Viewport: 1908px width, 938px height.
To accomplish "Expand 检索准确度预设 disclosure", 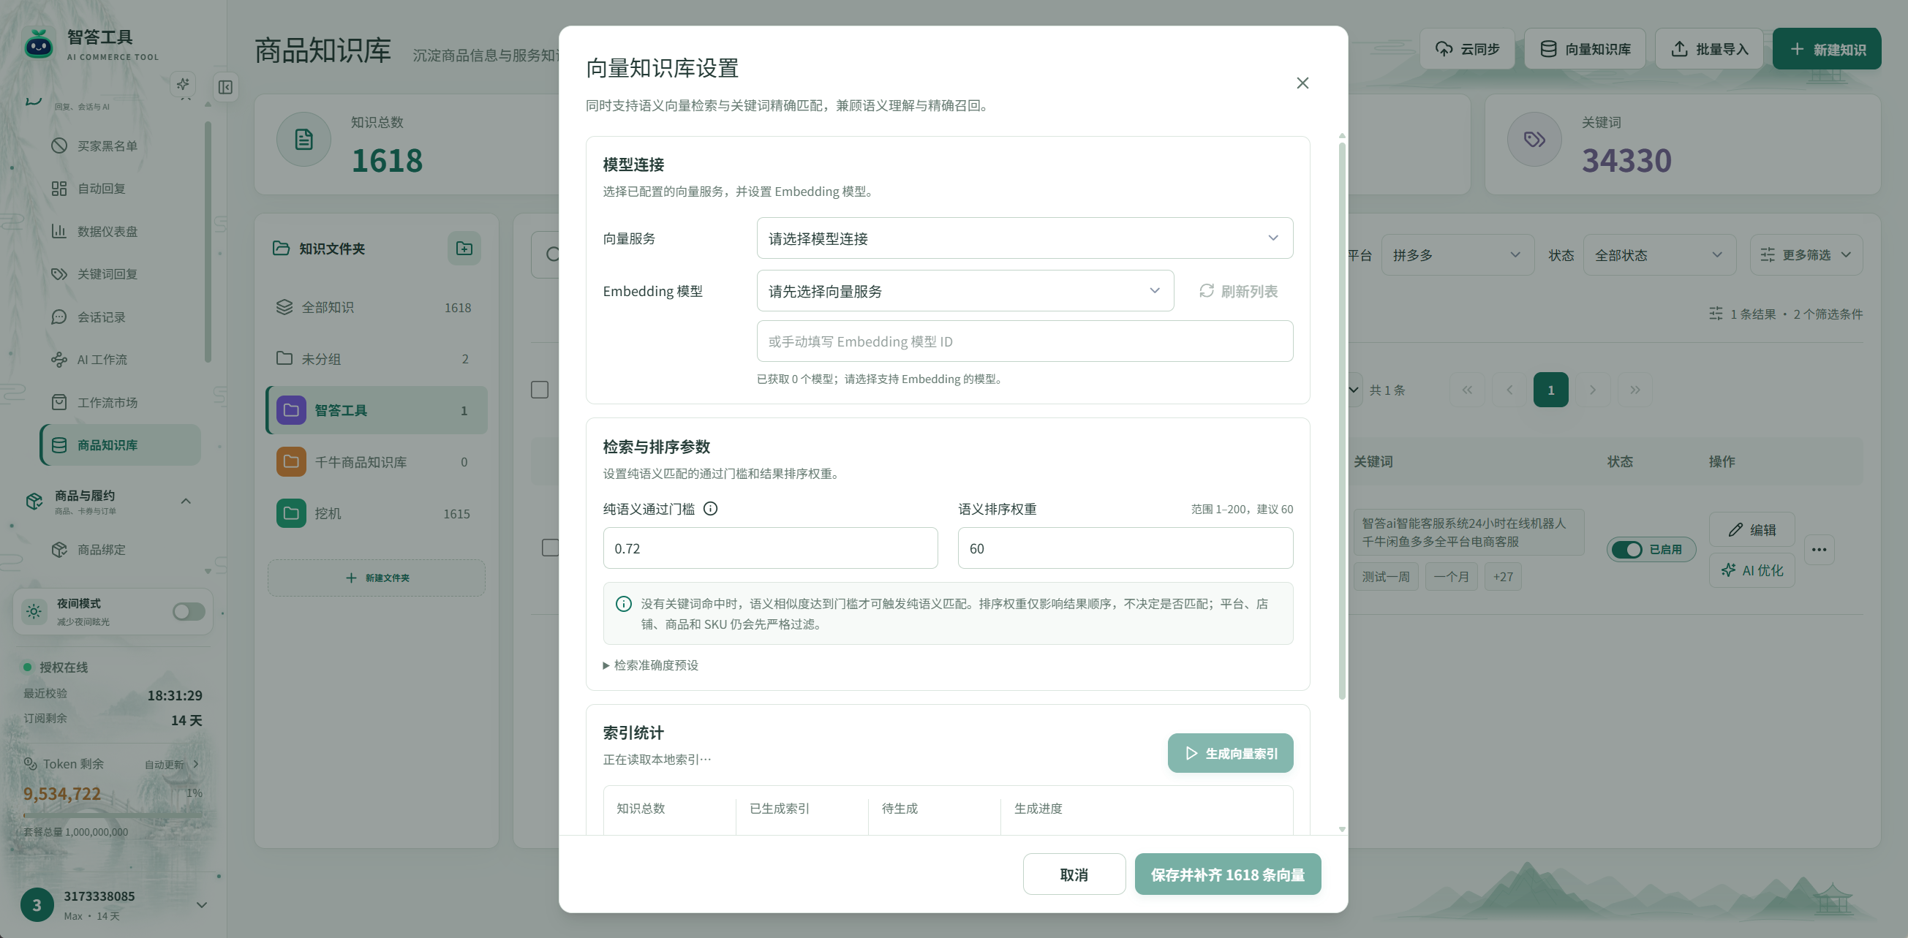I will tap(650, 665).
